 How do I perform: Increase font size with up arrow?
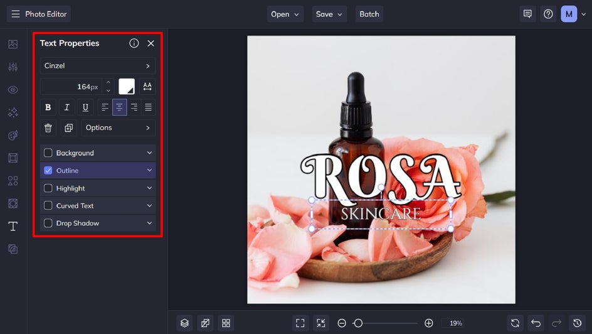pyautogui.click(x=108, y=82)
